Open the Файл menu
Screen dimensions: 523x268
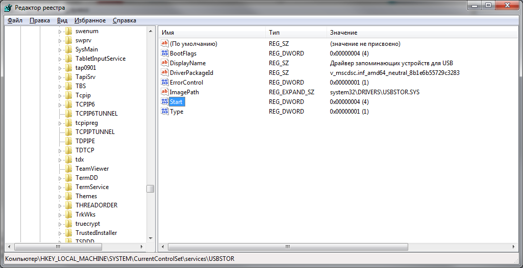click(15, 20)
